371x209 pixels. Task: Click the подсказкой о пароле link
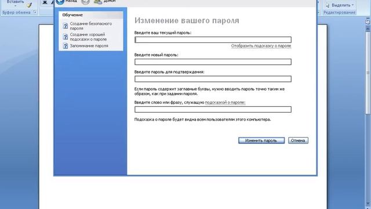pos(225,102)
